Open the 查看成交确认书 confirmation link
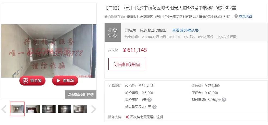 click(185, 31)
